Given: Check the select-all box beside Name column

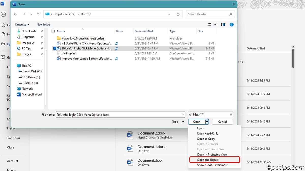Looking at the screenshot, I should click(53, 31).
